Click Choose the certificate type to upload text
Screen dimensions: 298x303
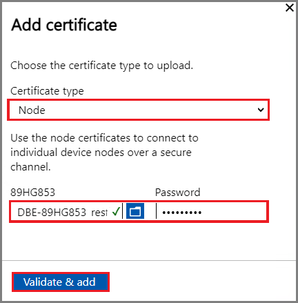(101, 66)
